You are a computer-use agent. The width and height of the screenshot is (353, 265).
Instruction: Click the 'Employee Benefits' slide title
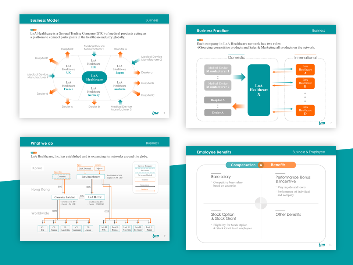214,152
